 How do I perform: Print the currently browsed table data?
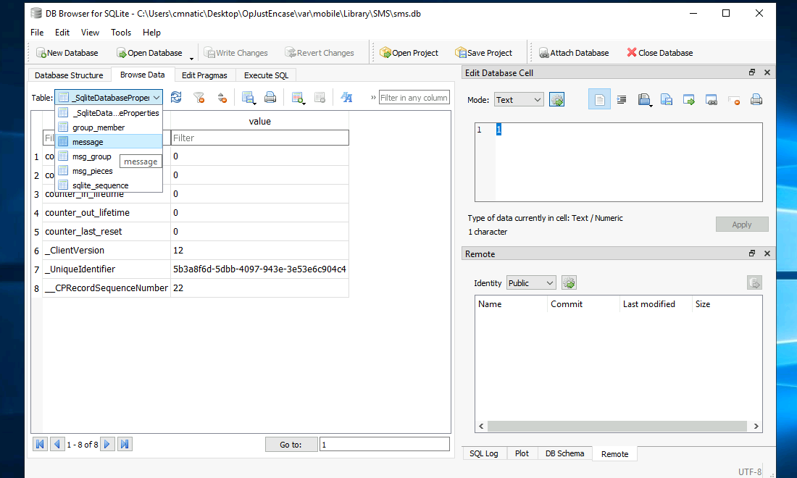pos(270,97)
